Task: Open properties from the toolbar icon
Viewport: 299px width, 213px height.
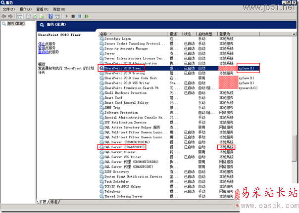Action: 28,16
